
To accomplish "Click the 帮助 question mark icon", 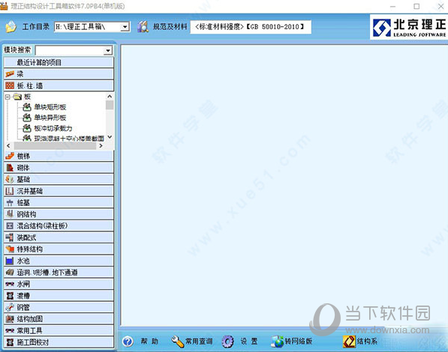I will click(128, 342).
